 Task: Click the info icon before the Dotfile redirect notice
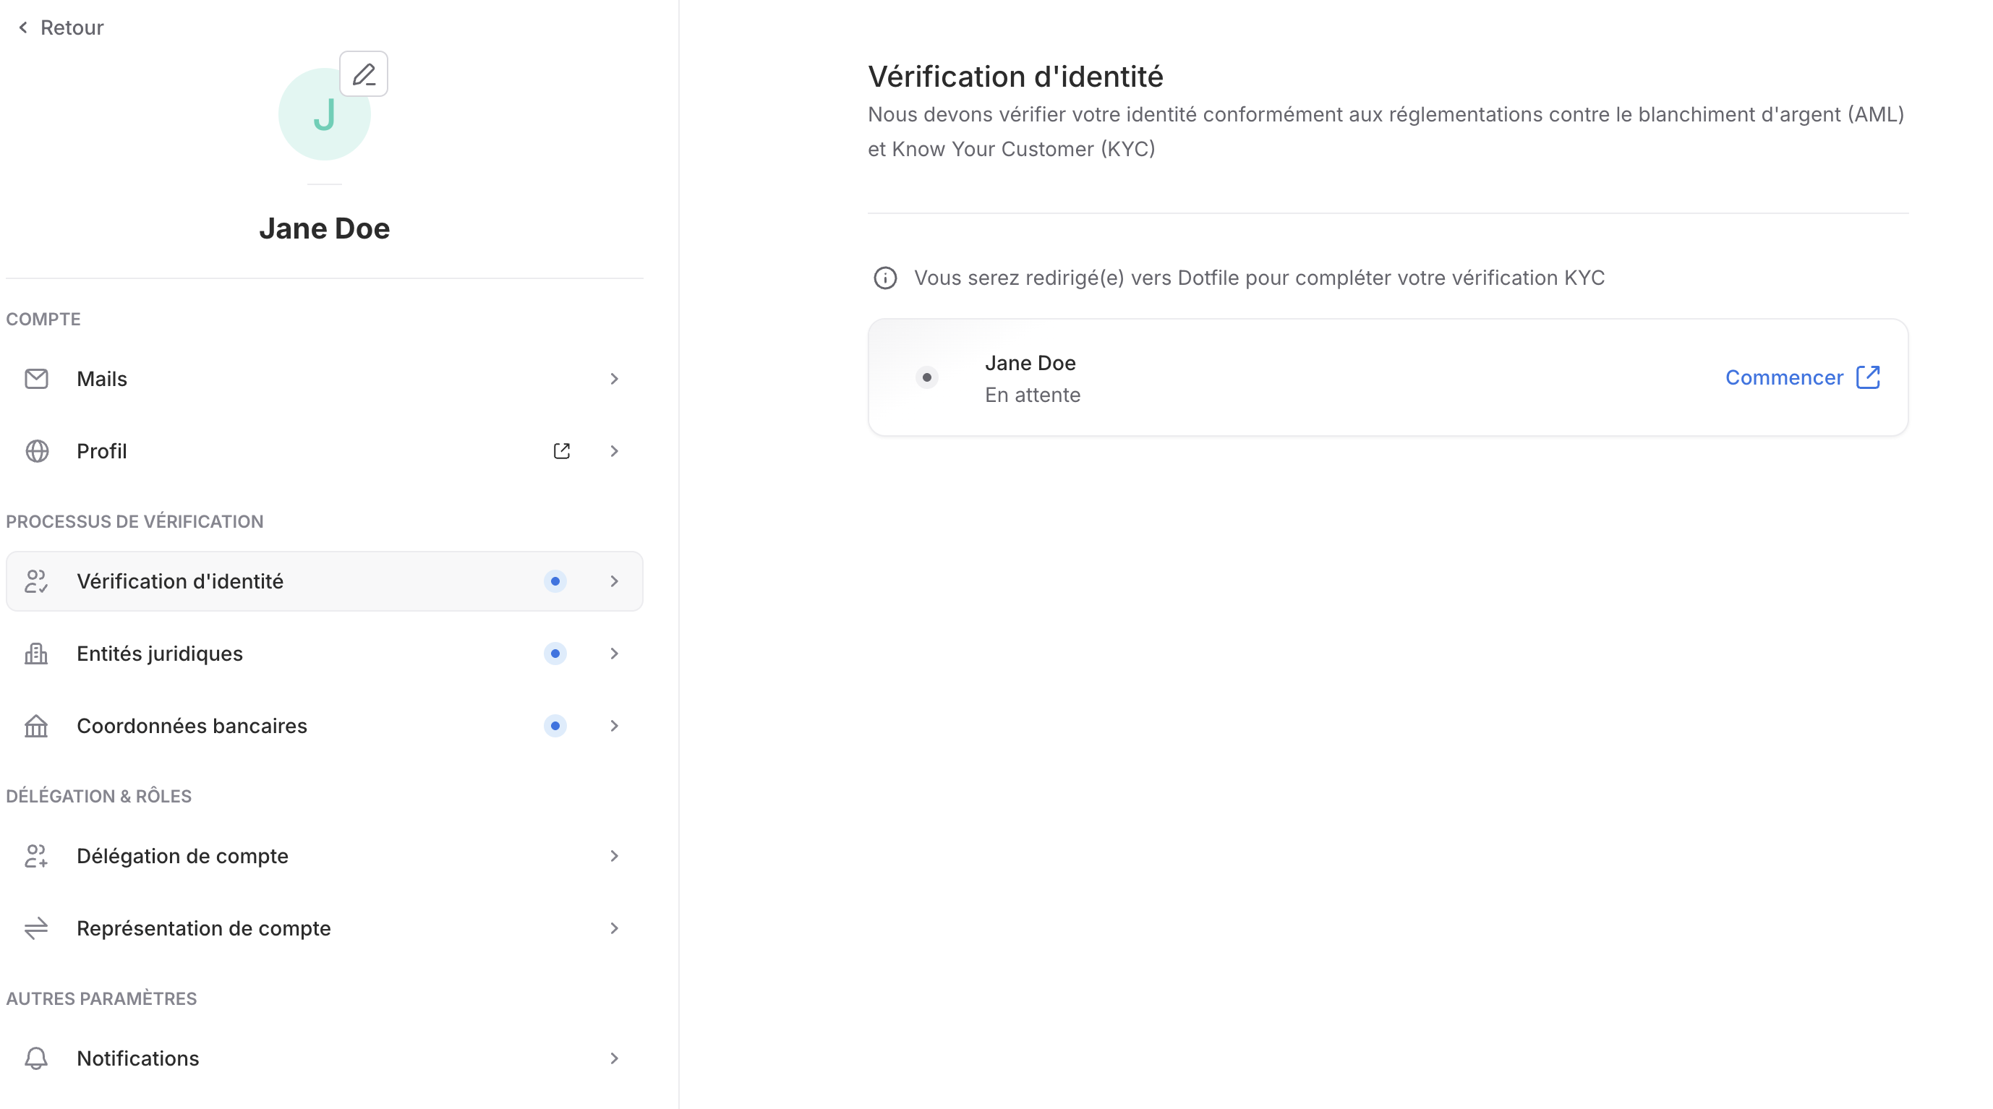pos(885,278)
